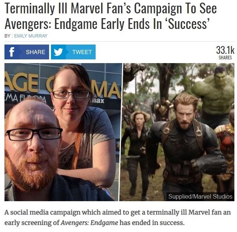Click the Facebook "f" logo icon
237x232 pixels.
(x=12, y=52)
